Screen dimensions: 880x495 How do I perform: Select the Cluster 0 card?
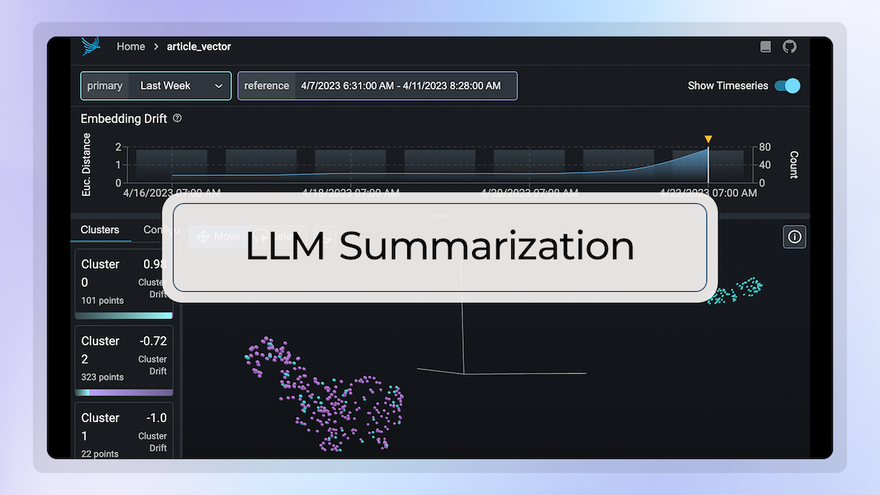pos(124,284)
